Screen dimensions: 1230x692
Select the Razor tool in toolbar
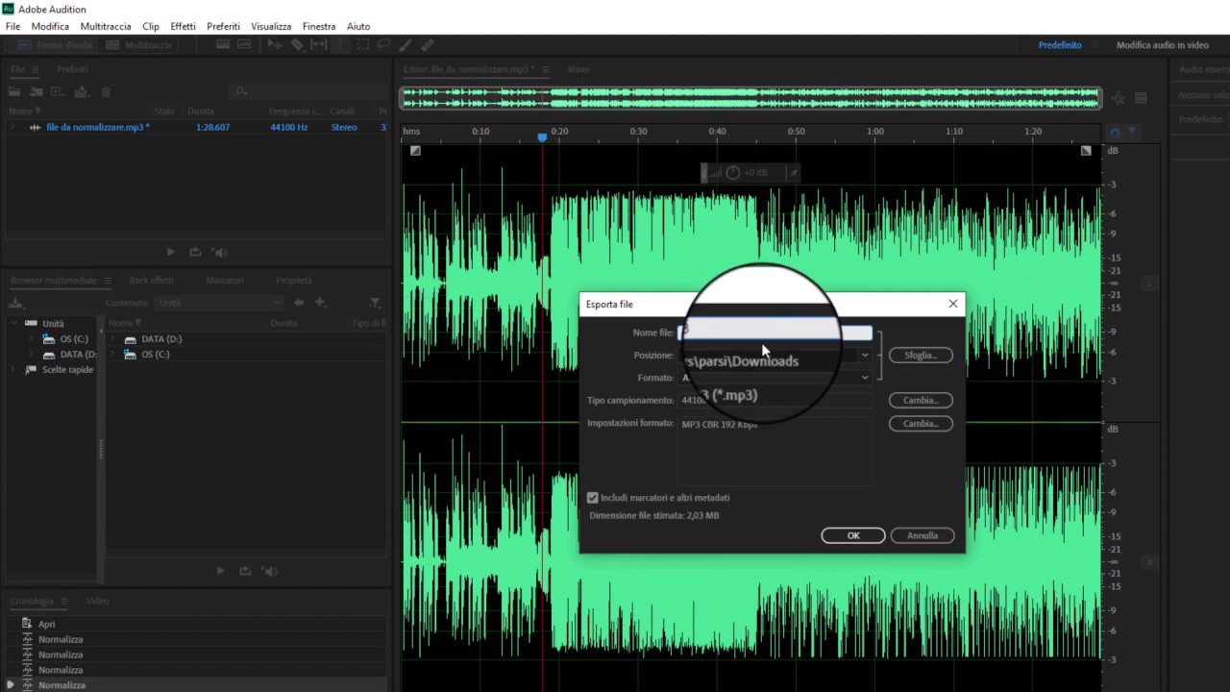pos(297,45)
